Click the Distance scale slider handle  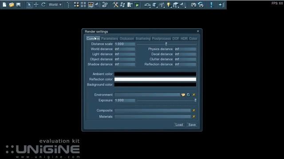click(166, 44)
